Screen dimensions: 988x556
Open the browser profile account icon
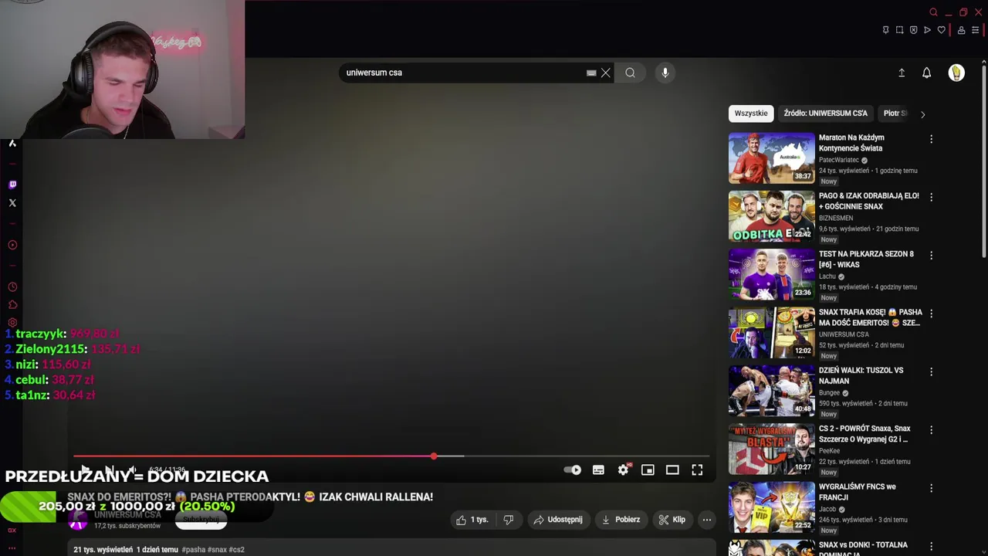[x=961, y=30]
